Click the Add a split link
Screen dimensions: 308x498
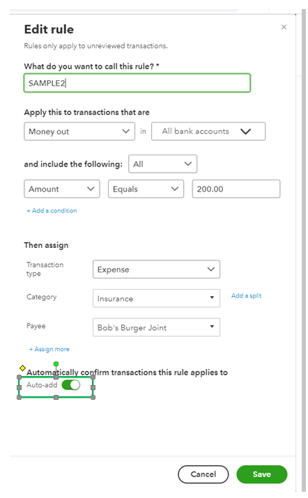[247, 296]
